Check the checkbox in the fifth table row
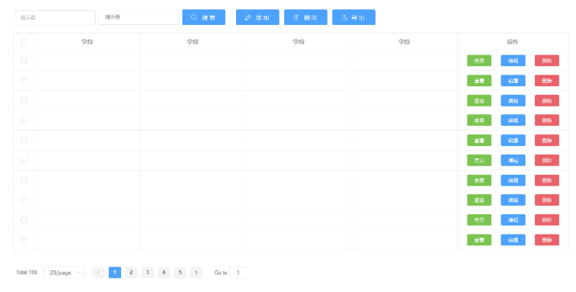This screenshot has height=292, width=576. [24, 141]
